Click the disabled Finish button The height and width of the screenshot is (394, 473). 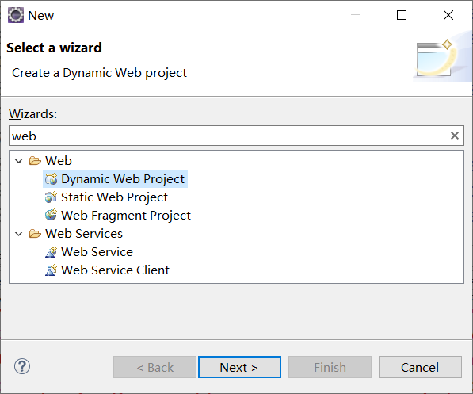pos(330,367)
